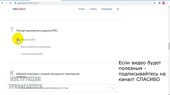Open the Chrome profile avatar
The height and width of the screenshot is (95, 170).
[x=164, y=3]
